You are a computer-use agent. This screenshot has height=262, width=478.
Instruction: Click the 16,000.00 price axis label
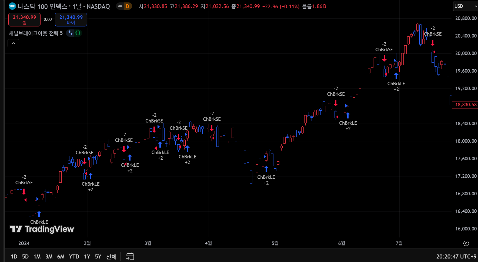point(466,229)
